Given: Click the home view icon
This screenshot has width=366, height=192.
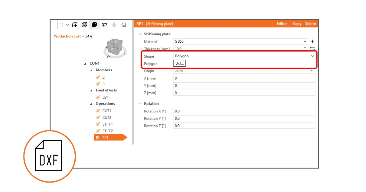Looking at the screenshot, I should [x=124, y=25].
